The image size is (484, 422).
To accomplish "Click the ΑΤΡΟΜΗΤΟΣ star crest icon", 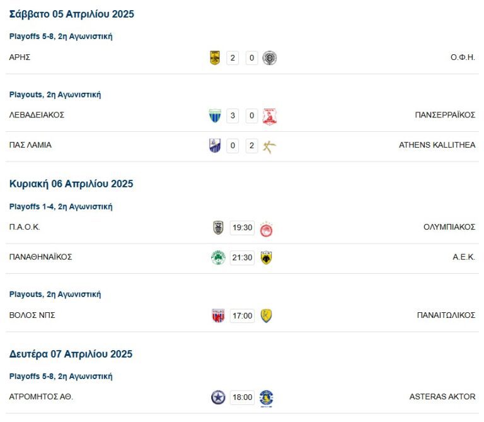I will point(218,397).
